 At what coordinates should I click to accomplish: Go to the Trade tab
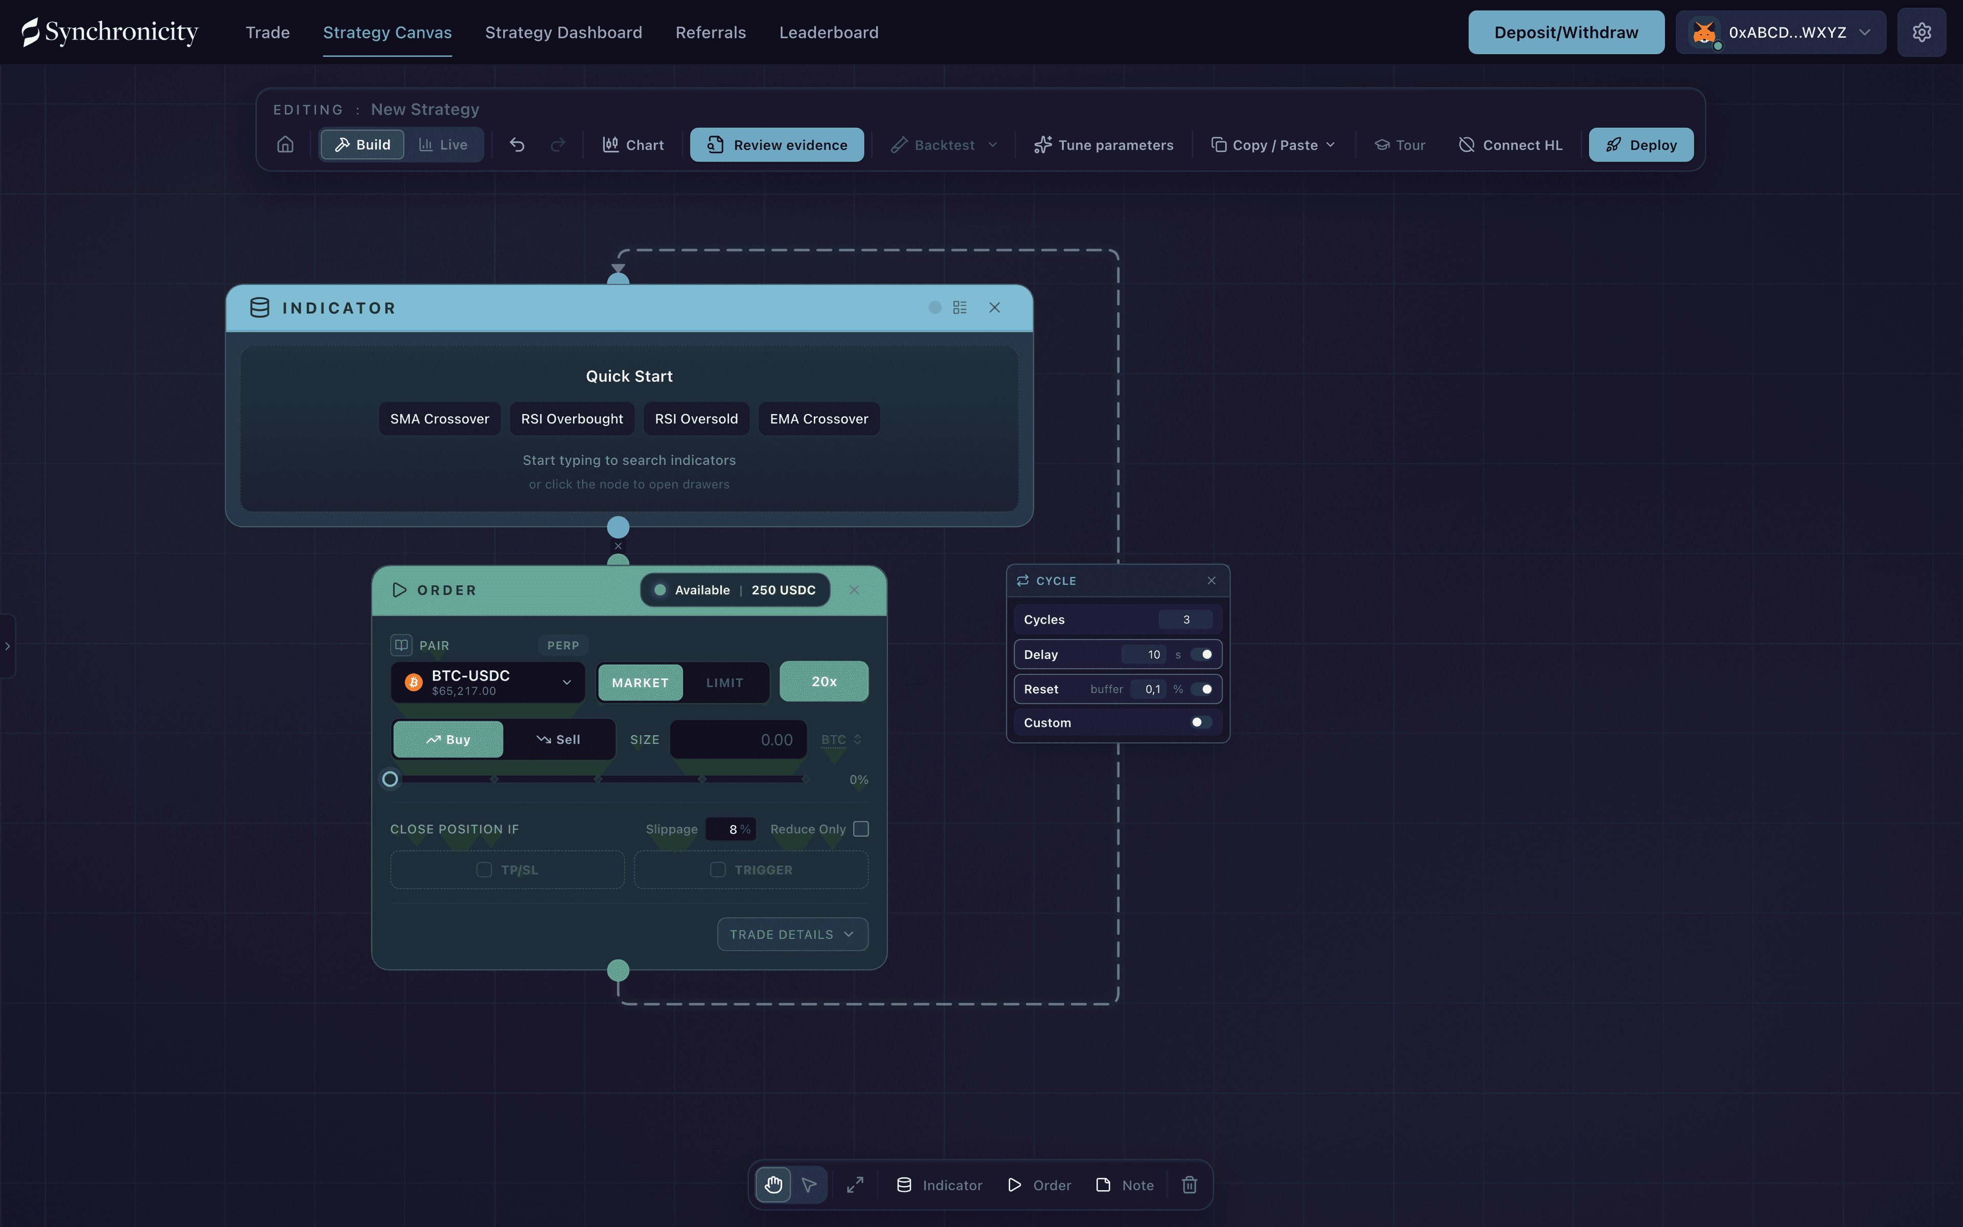268,32
